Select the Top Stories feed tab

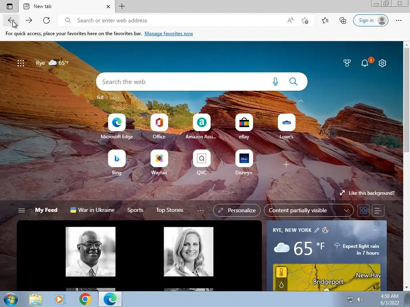click(169, 210)
